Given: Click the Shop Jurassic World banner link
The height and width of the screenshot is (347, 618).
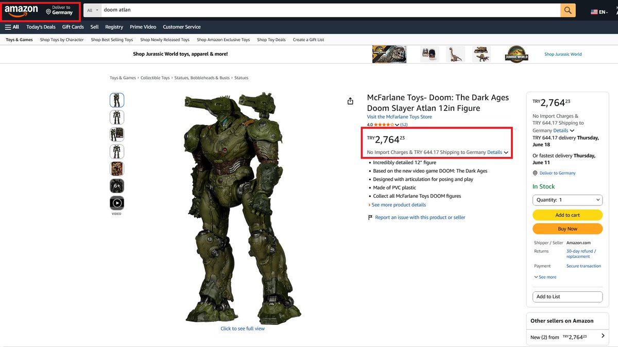Looking at the screenshot, I should (x=563, y=54).
